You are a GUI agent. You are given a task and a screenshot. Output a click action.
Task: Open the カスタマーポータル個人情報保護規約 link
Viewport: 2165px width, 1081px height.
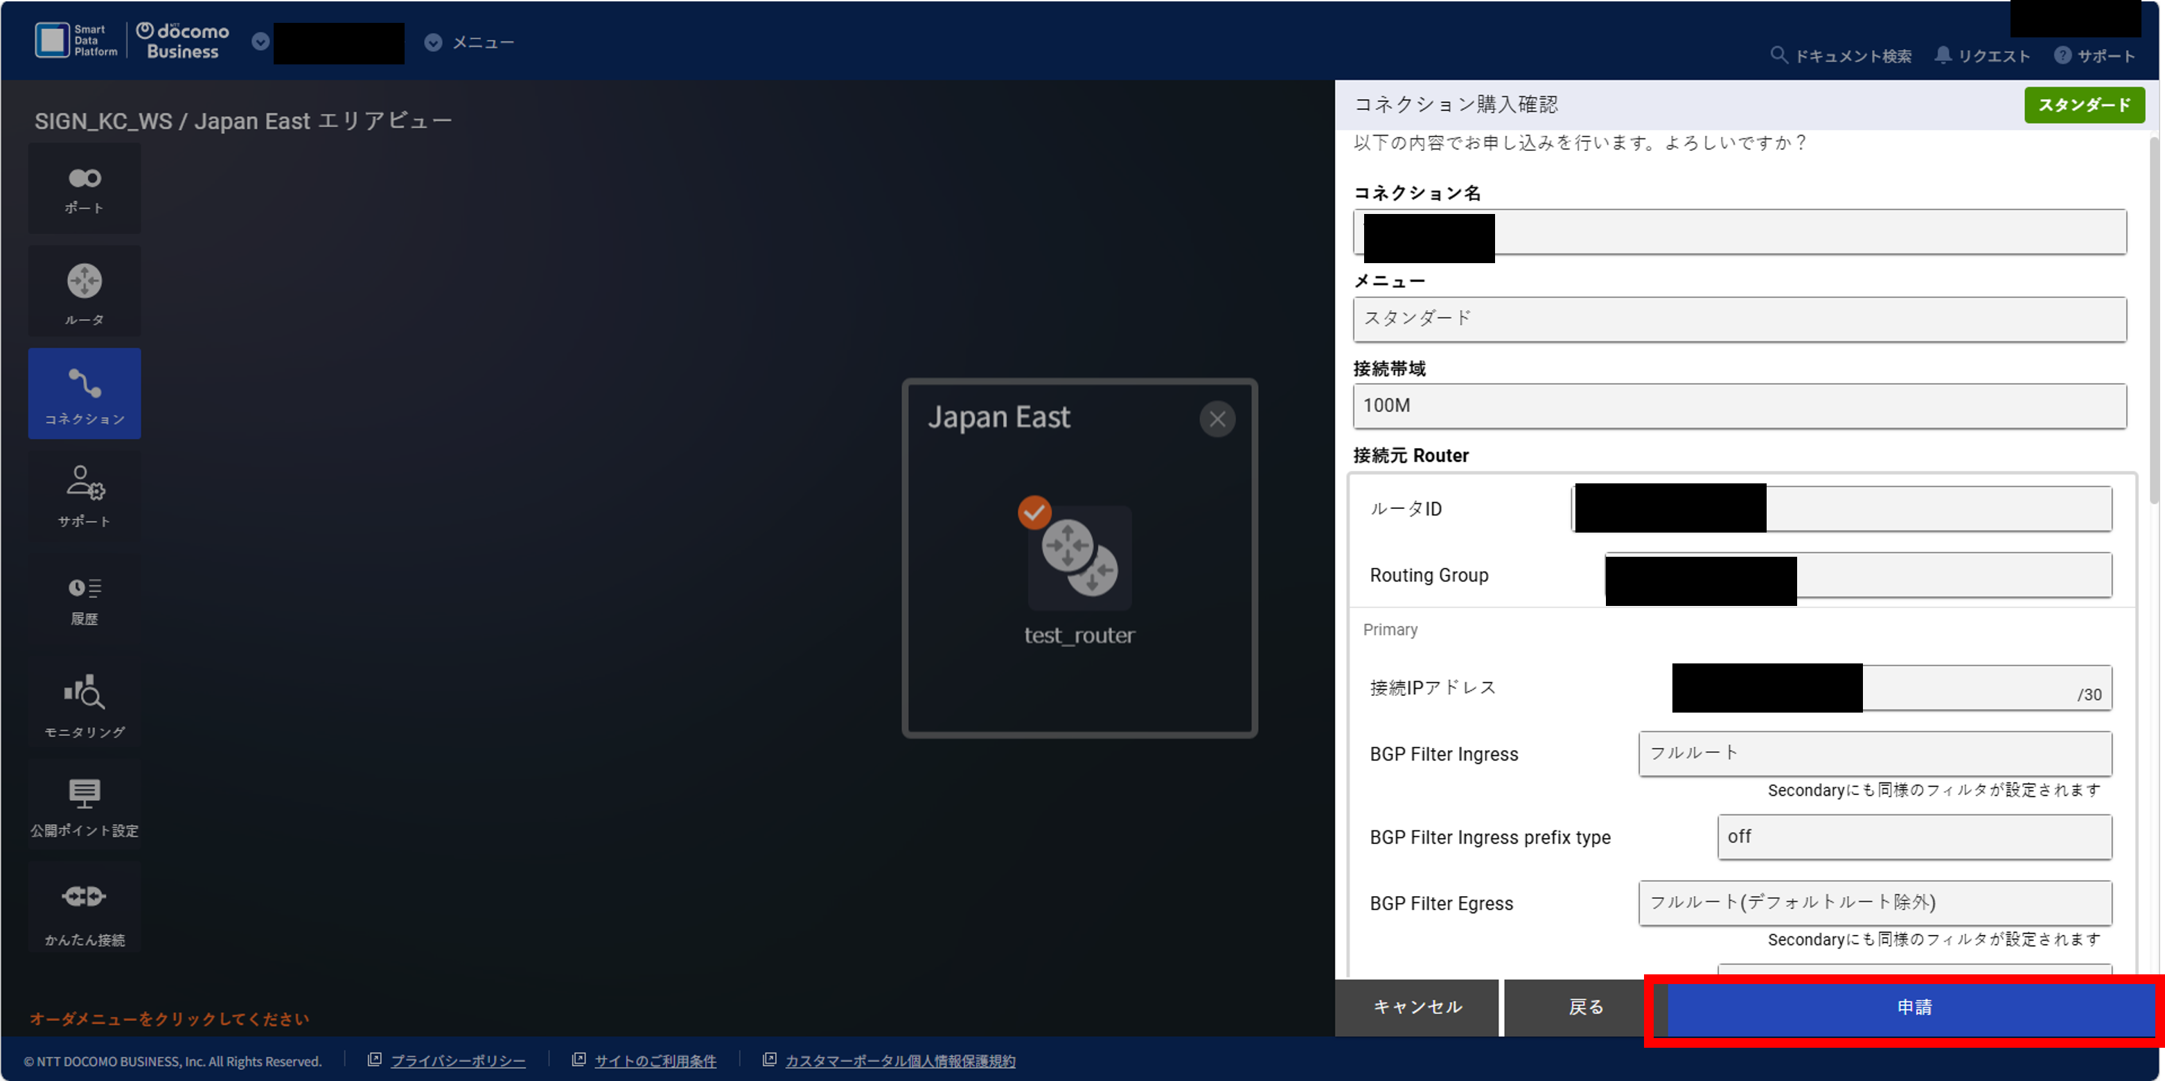(899, 1061)
